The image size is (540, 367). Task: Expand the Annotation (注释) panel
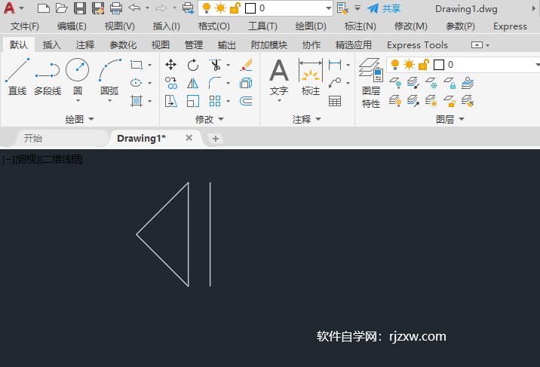306,119
